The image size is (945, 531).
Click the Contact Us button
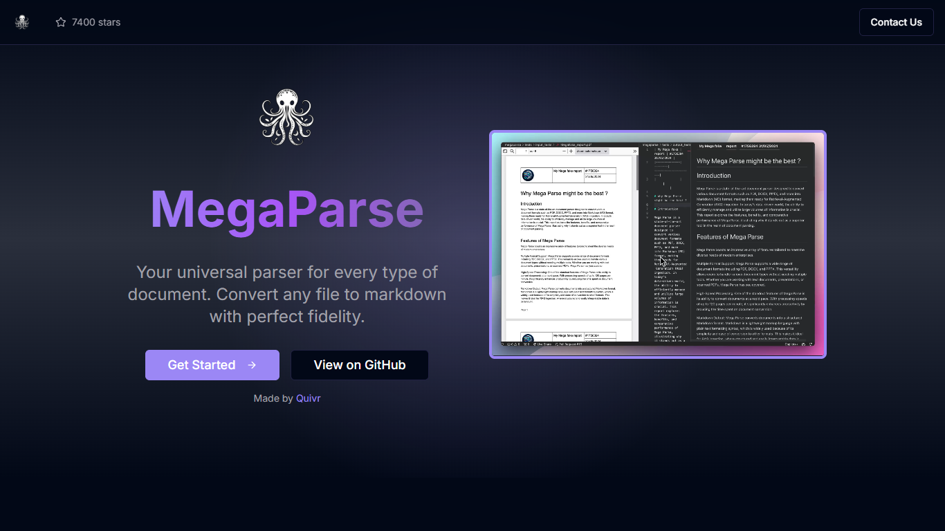pyautogui.click(x=896, y=22)
